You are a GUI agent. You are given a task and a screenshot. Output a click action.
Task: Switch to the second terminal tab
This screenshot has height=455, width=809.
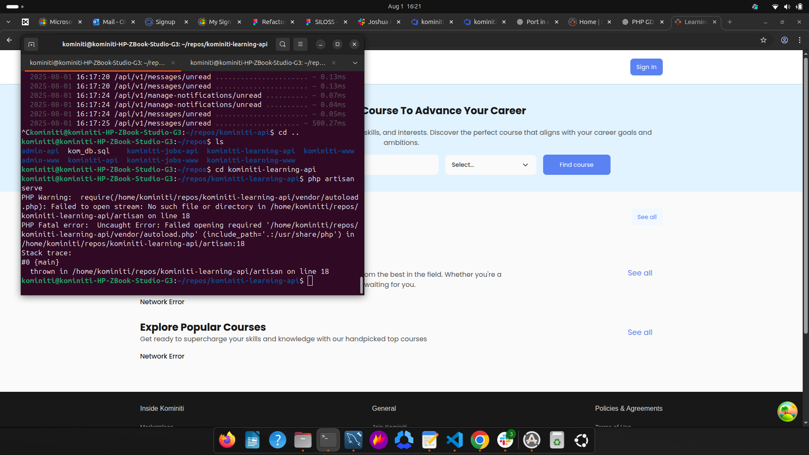coord(258,63)
